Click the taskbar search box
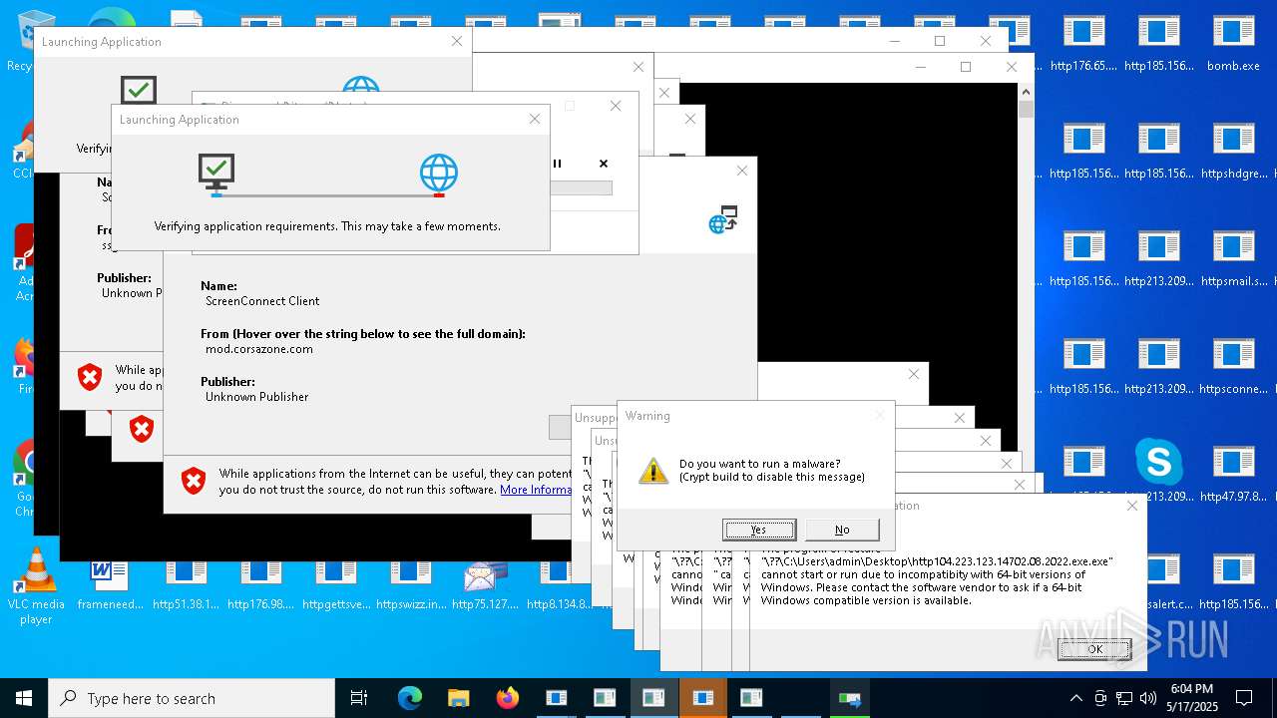 tap(192, 698)
